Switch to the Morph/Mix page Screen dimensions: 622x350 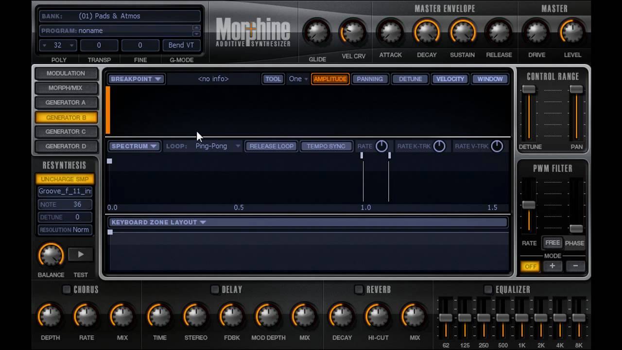point(66,88)
